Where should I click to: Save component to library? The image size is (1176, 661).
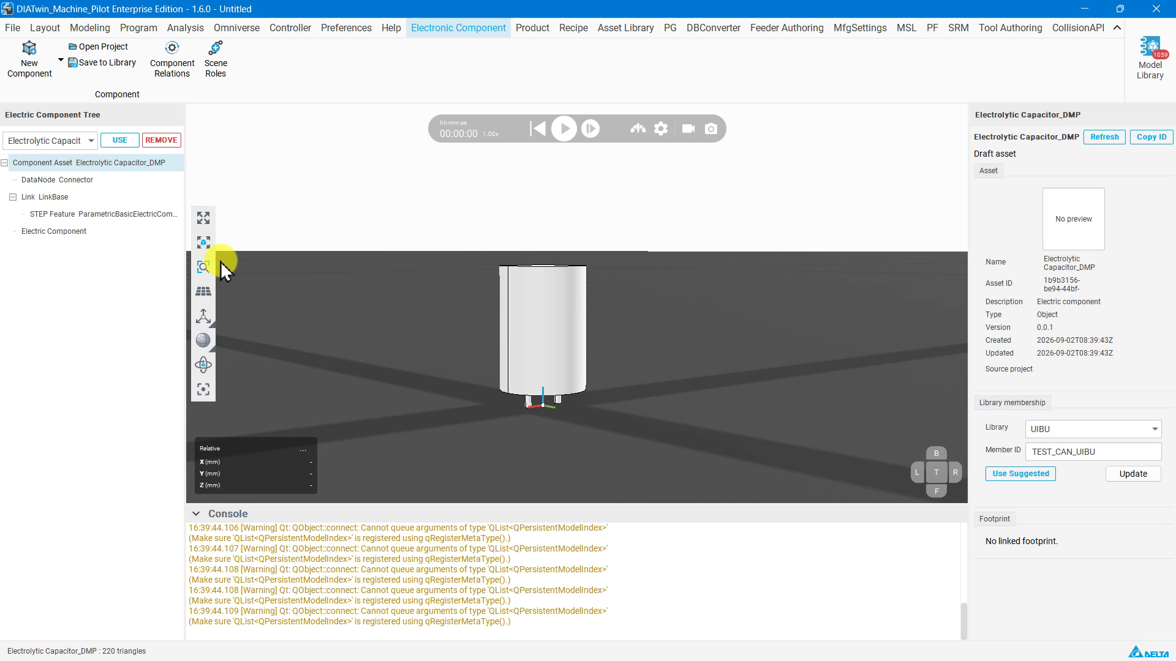(x=102, y=62)
